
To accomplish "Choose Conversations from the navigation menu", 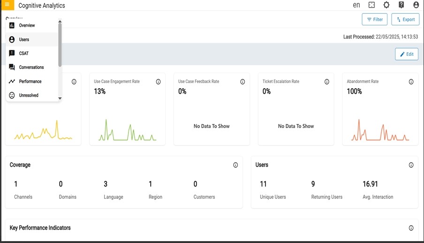I will click(31, 68).
